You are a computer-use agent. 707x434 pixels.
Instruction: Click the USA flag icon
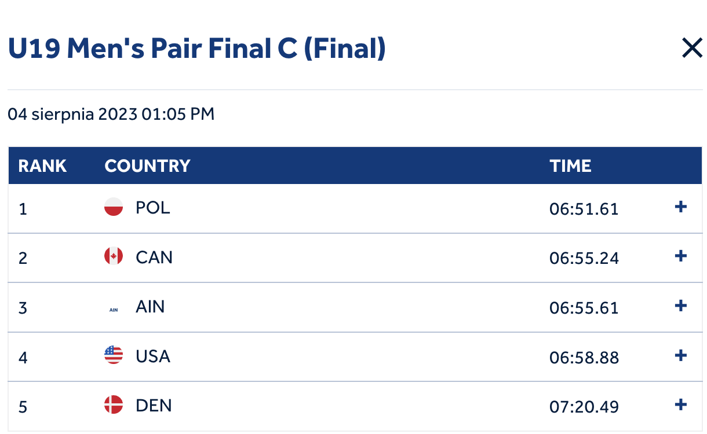[x=114, y=355]
